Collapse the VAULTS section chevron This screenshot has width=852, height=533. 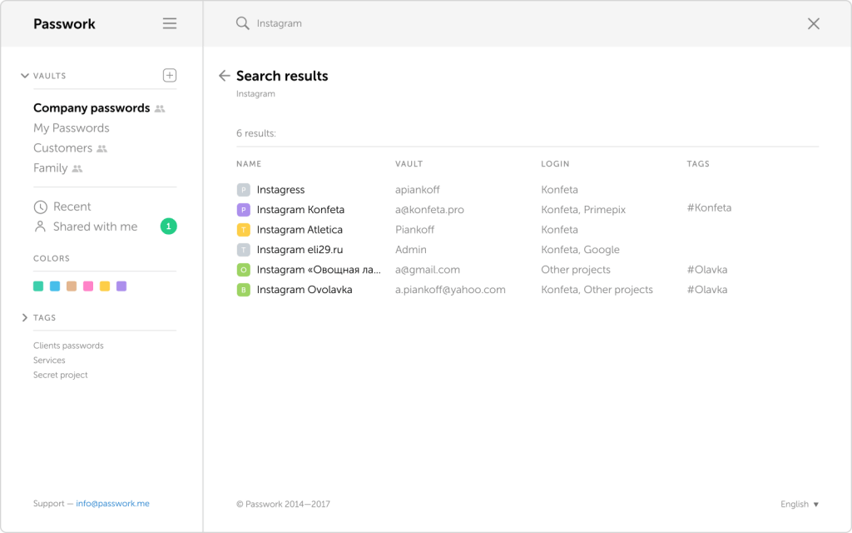25,75
